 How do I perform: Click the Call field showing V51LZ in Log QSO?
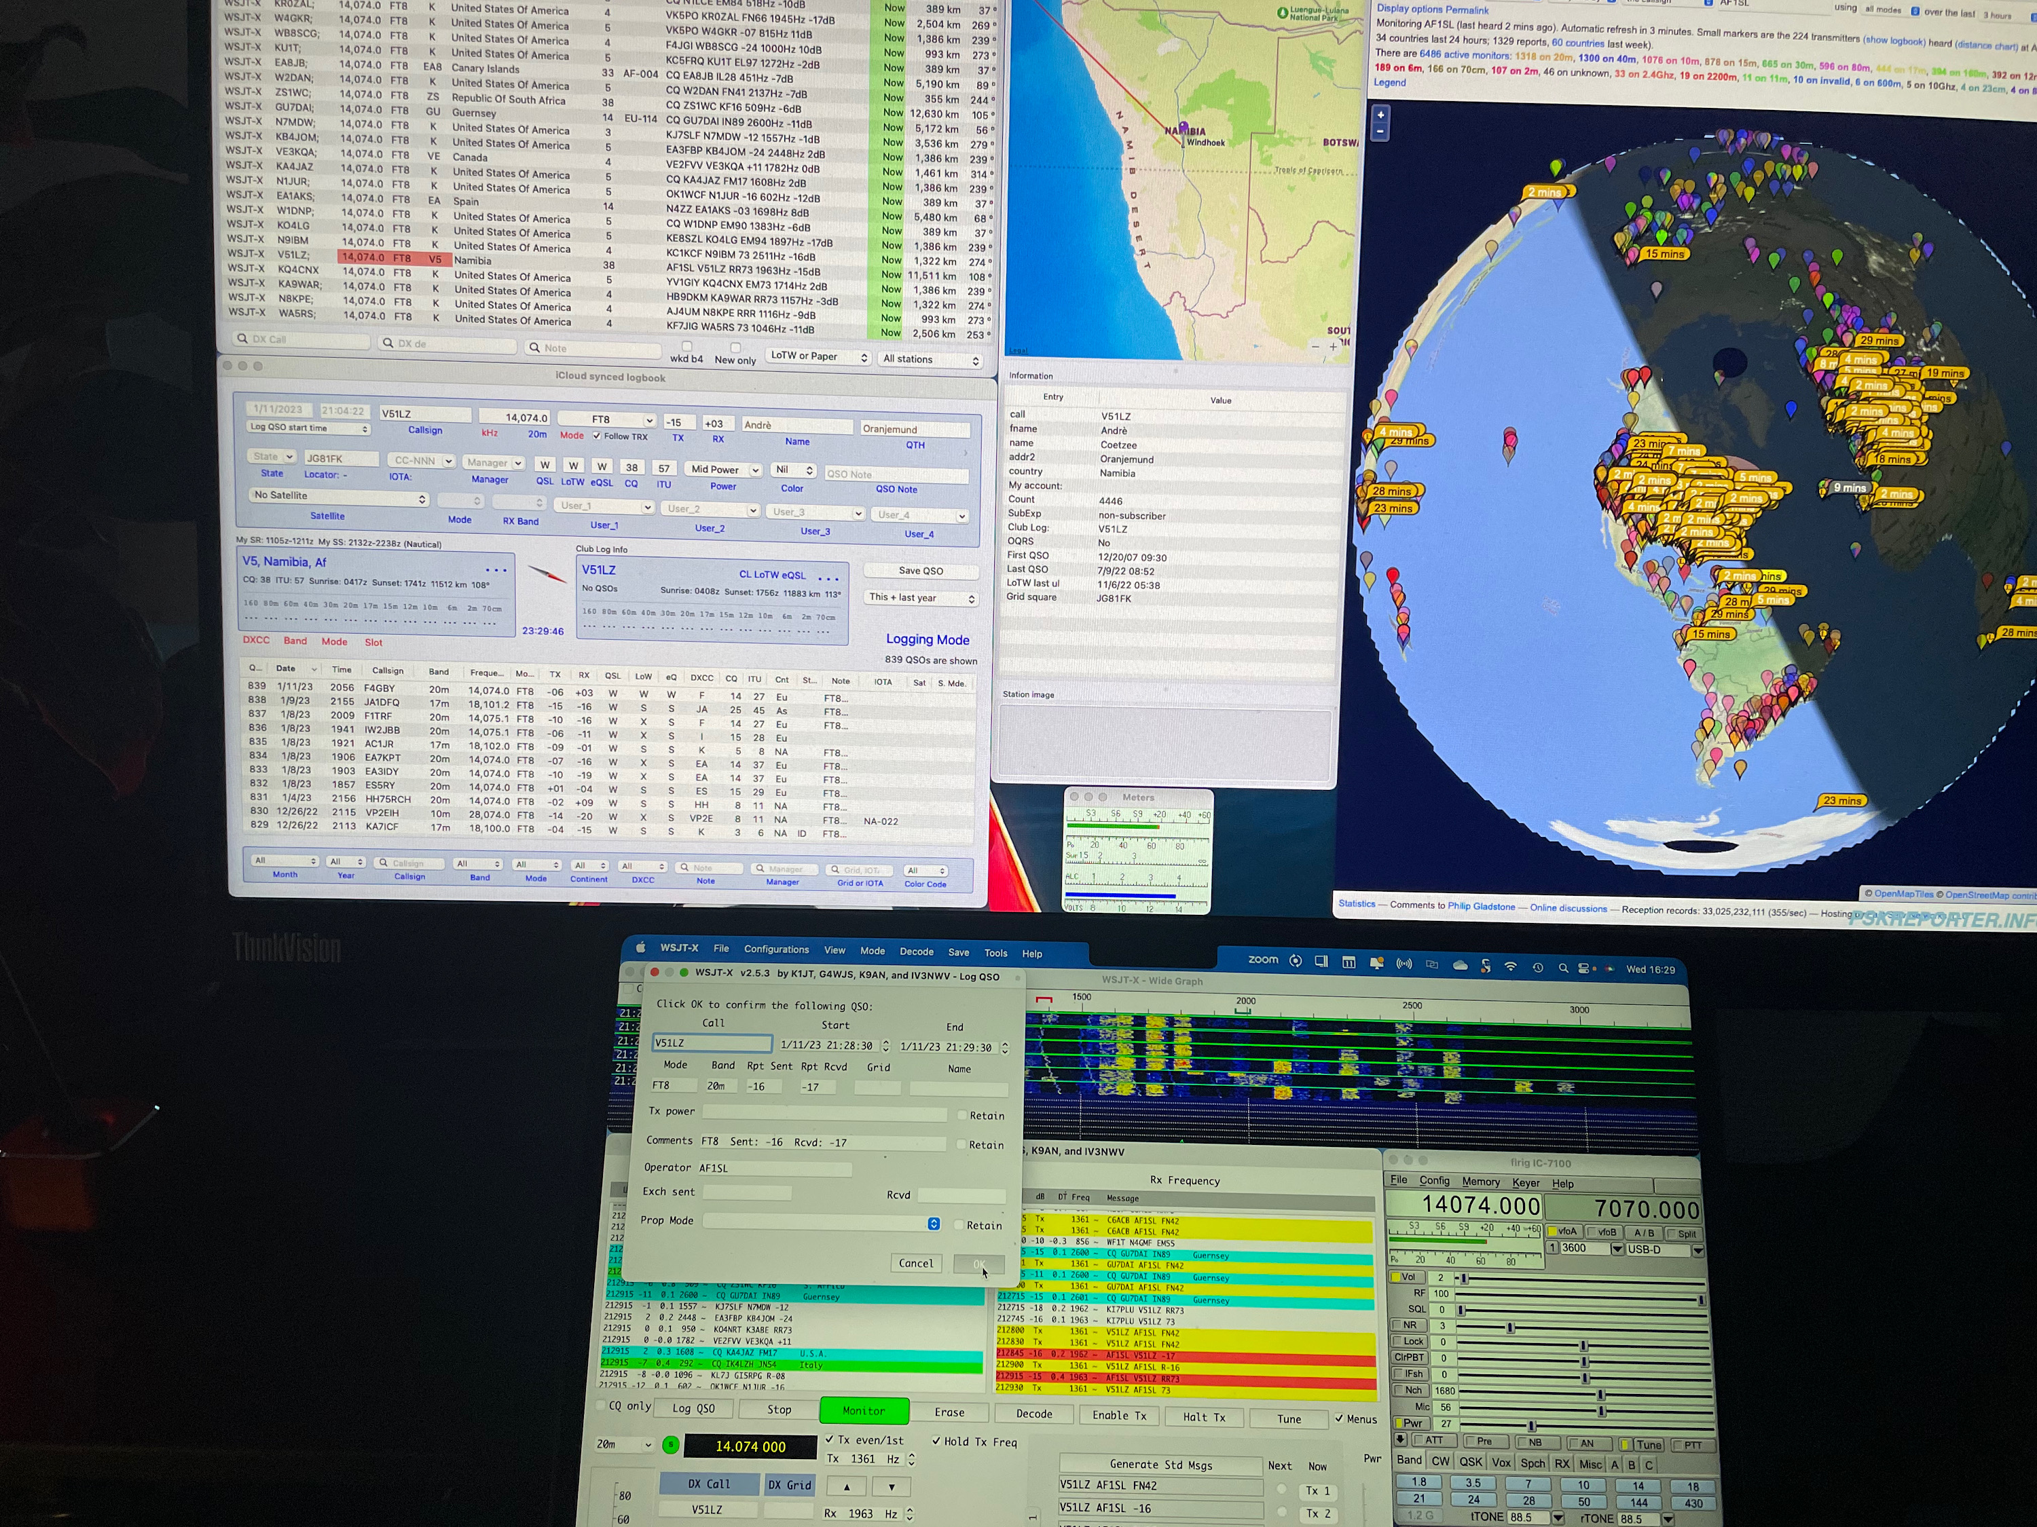pos(712,1043)
